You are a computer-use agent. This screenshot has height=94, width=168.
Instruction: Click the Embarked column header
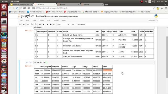149,31
